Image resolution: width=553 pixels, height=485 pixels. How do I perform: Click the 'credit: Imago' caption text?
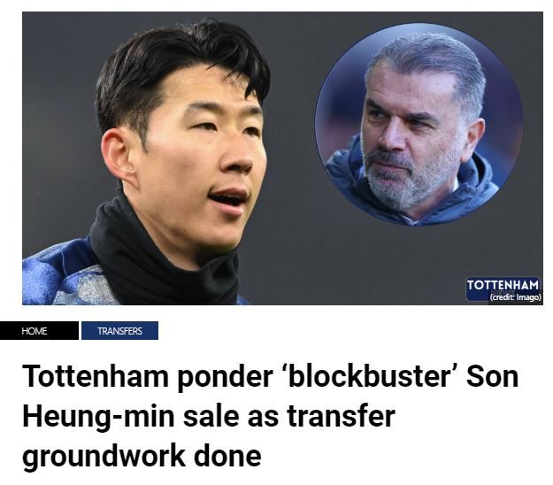tap(515, 297)
